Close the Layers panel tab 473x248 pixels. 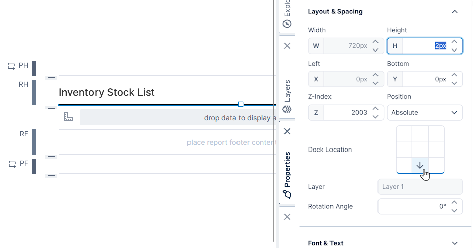pos(287,131)
